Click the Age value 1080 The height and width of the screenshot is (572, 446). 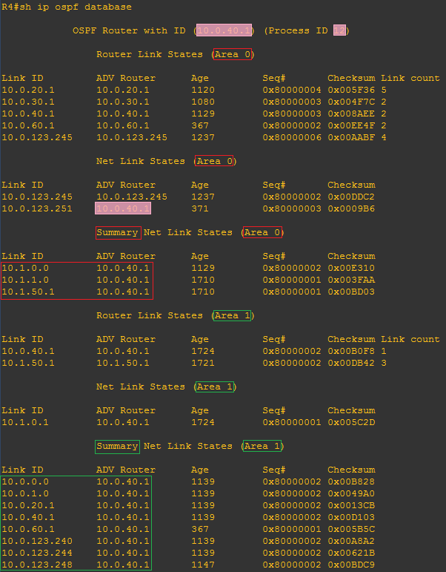tap(202, 102)
